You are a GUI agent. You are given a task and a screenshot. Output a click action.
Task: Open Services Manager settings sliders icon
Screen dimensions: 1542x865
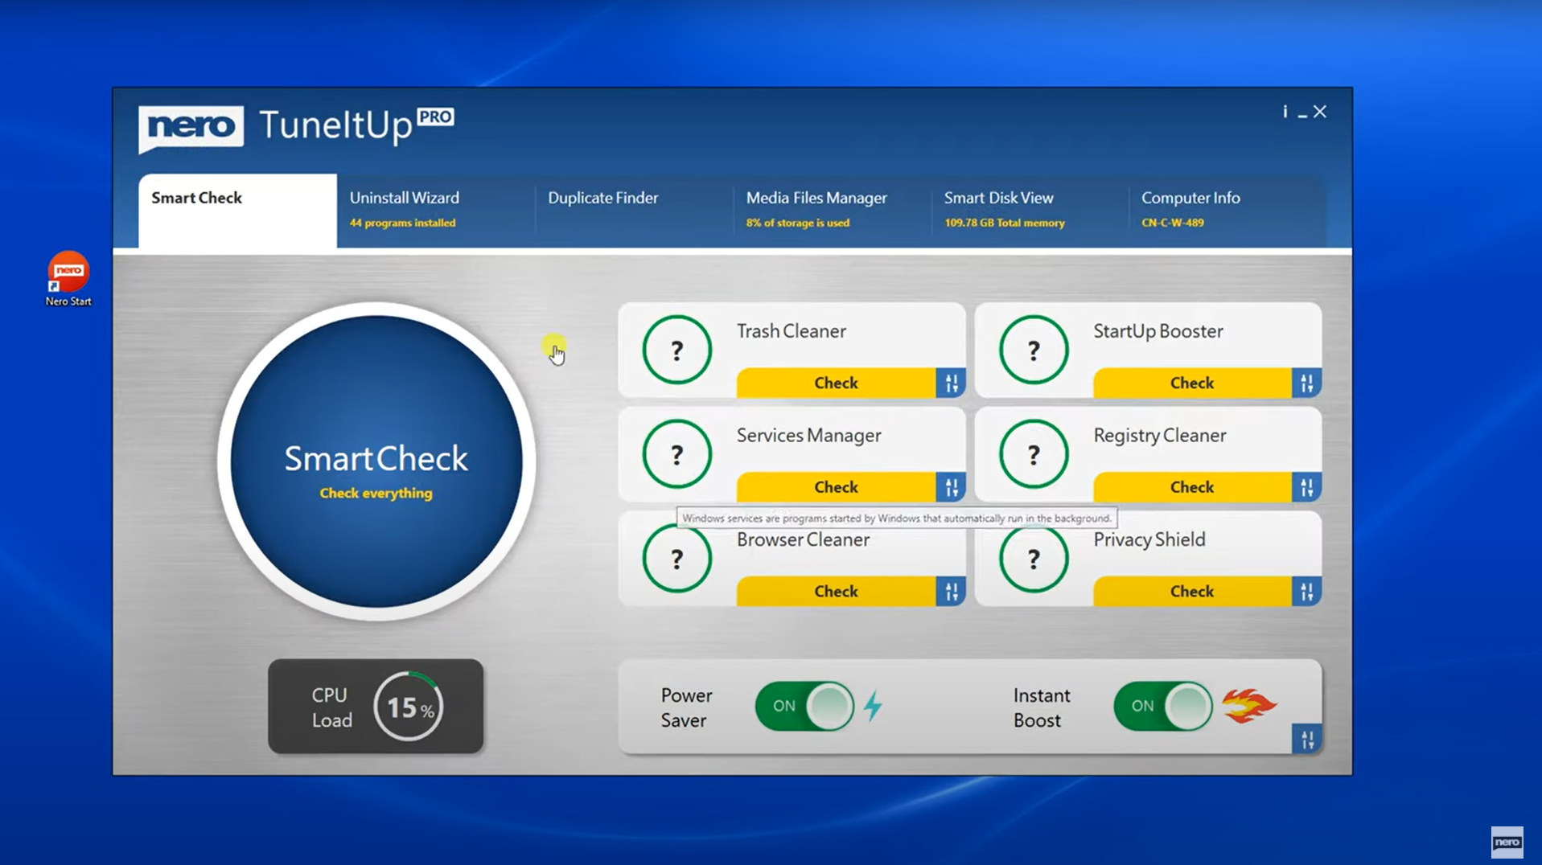[951, 487]
